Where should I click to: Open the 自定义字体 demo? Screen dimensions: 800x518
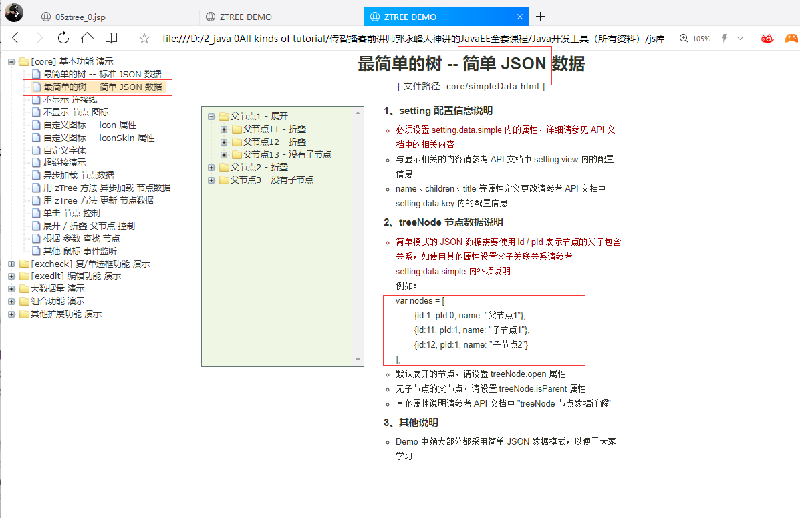coord(64,150)
